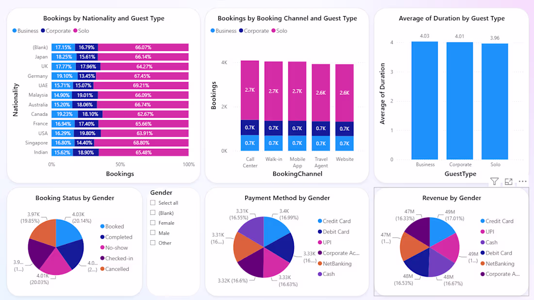This screenshot has width=534, height=300.
Task: Click the 4.01K (20.03%) booking status label
Action: coord(39,279)
